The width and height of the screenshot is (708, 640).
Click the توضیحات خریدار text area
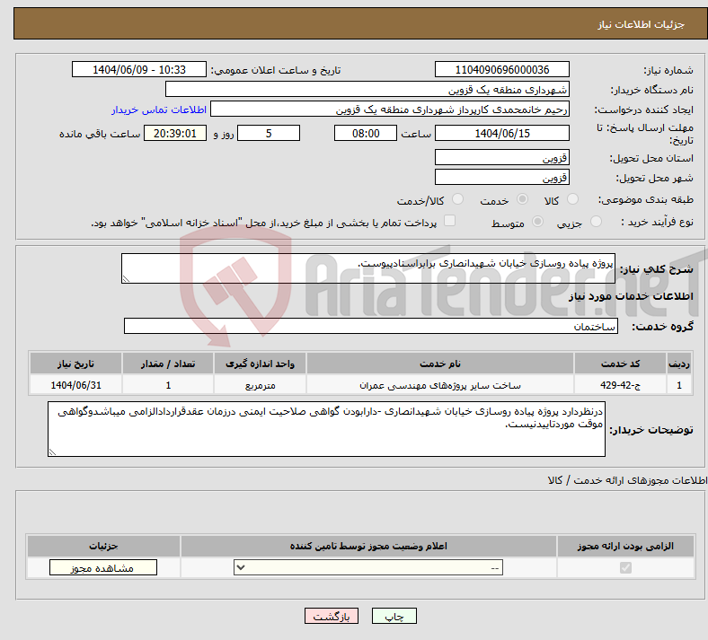[326, 429]
